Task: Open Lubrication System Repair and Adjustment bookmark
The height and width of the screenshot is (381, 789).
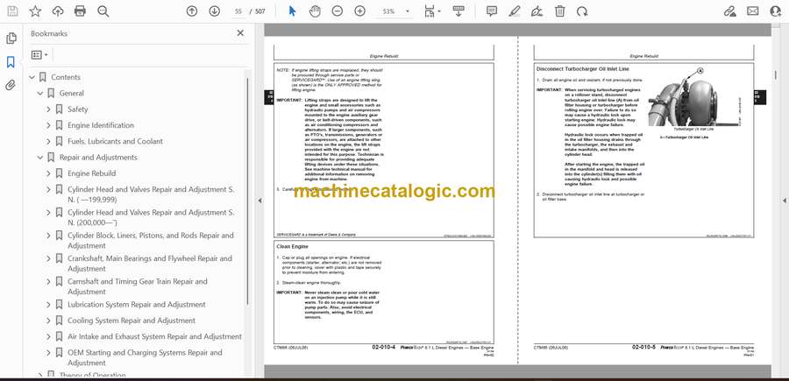Action: pos(137,305)
